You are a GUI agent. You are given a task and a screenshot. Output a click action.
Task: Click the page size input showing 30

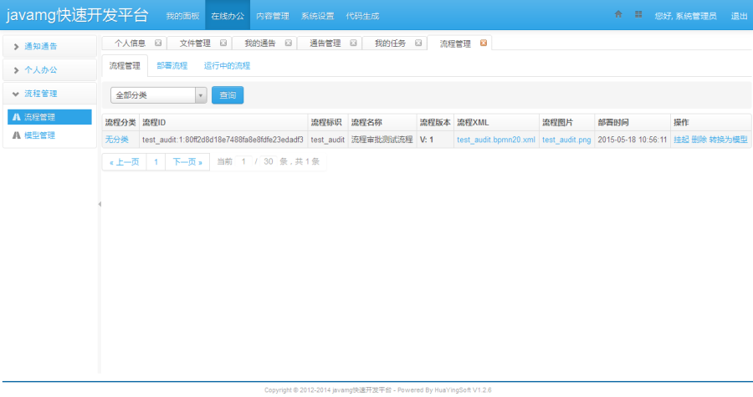click(269, 161)
